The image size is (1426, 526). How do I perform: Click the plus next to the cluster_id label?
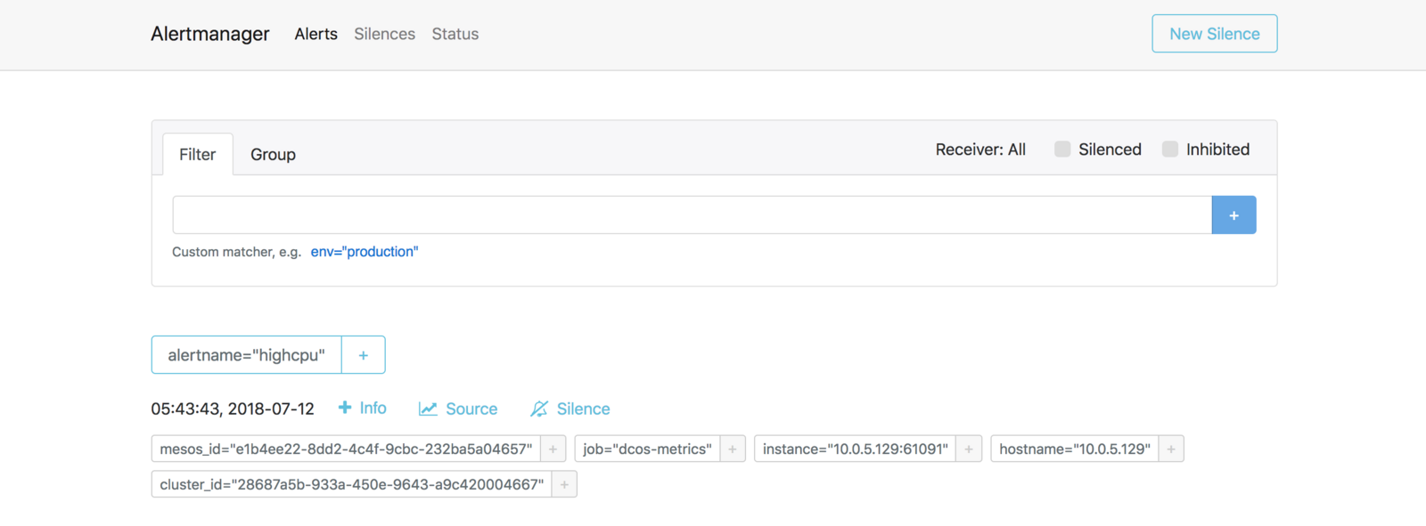coord(564,485)
